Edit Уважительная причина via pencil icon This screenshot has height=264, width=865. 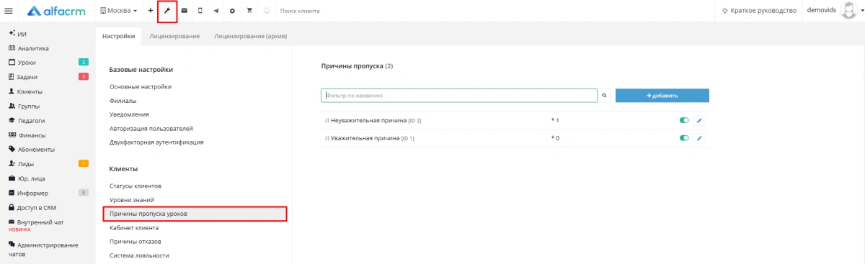pos(699,137)
